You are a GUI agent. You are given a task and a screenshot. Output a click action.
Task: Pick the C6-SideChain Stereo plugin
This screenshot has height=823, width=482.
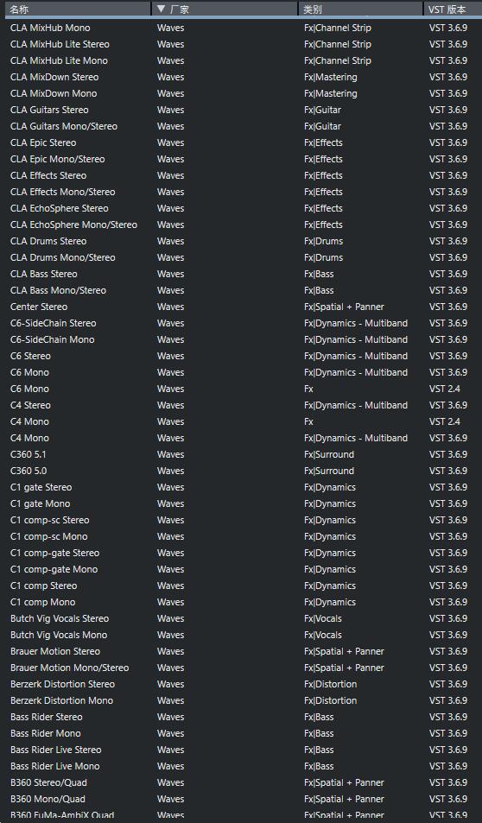click(244, 323)
